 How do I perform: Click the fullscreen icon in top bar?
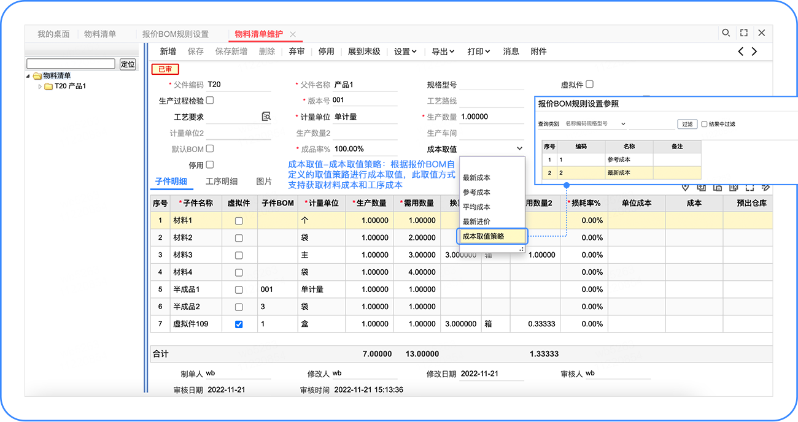(743, 33)
